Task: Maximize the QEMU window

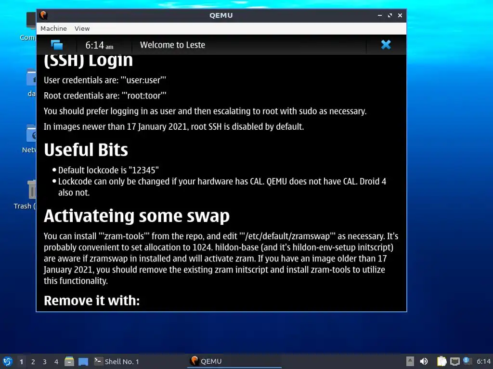Action: [390, 15]
